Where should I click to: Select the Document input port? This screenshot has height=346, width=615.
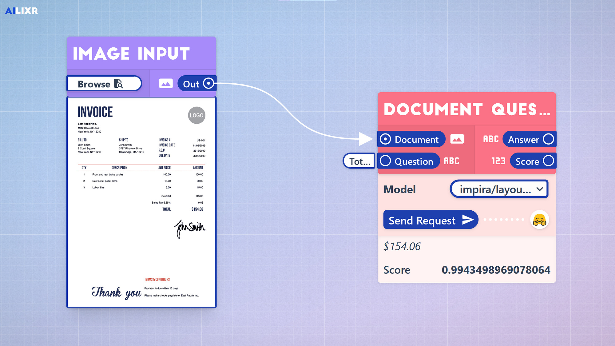click(385, 139)
